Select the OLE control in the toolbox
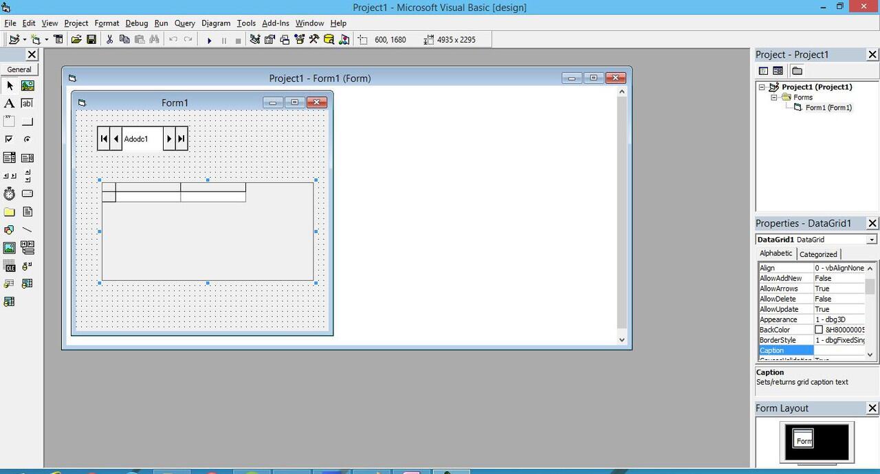Viewport: 880px width, 474px height. [10, 266]
